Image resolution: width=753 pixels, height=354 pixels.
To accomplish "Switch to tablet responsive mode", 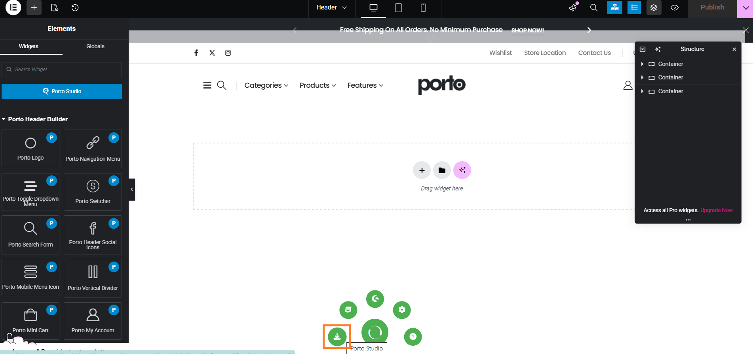I will pos(398,8).
